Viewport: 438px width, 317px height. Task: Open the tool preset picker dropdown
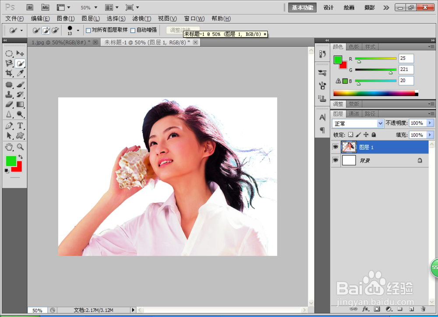tap(21, 31)
